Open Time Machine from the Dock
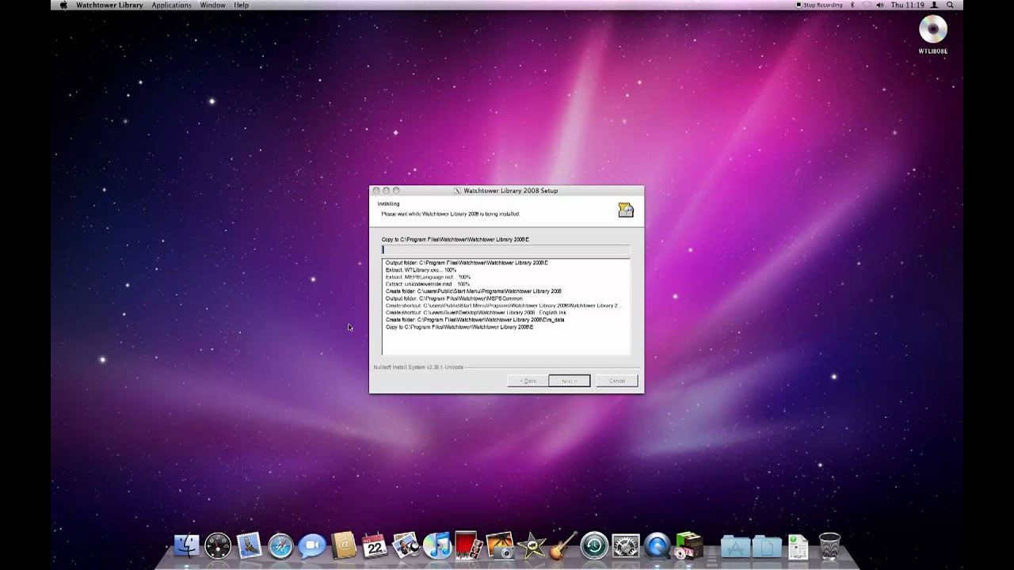Image resolution: width=1014 pixels, height=570 pixels. pos(594,545)
